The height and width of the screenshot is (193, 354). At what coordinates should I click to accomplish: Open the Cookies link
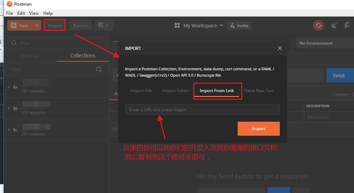click(x=341, y=95)
